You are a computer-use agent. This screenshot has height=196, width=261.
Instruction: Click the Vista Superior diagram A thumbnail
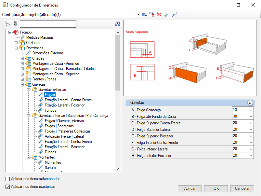pyautogui.click(x=142, y=50)
